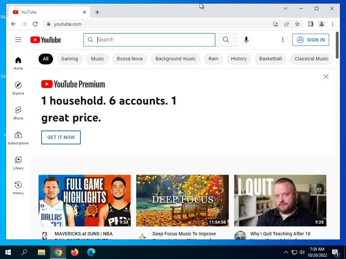Open Explore in the sidebar
Screen dimensions: 346x259
coord(18,88)
